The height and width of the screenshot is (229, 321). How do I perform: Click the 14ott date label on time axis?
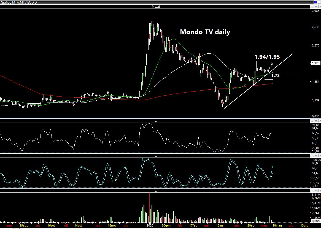coord(78,225)
